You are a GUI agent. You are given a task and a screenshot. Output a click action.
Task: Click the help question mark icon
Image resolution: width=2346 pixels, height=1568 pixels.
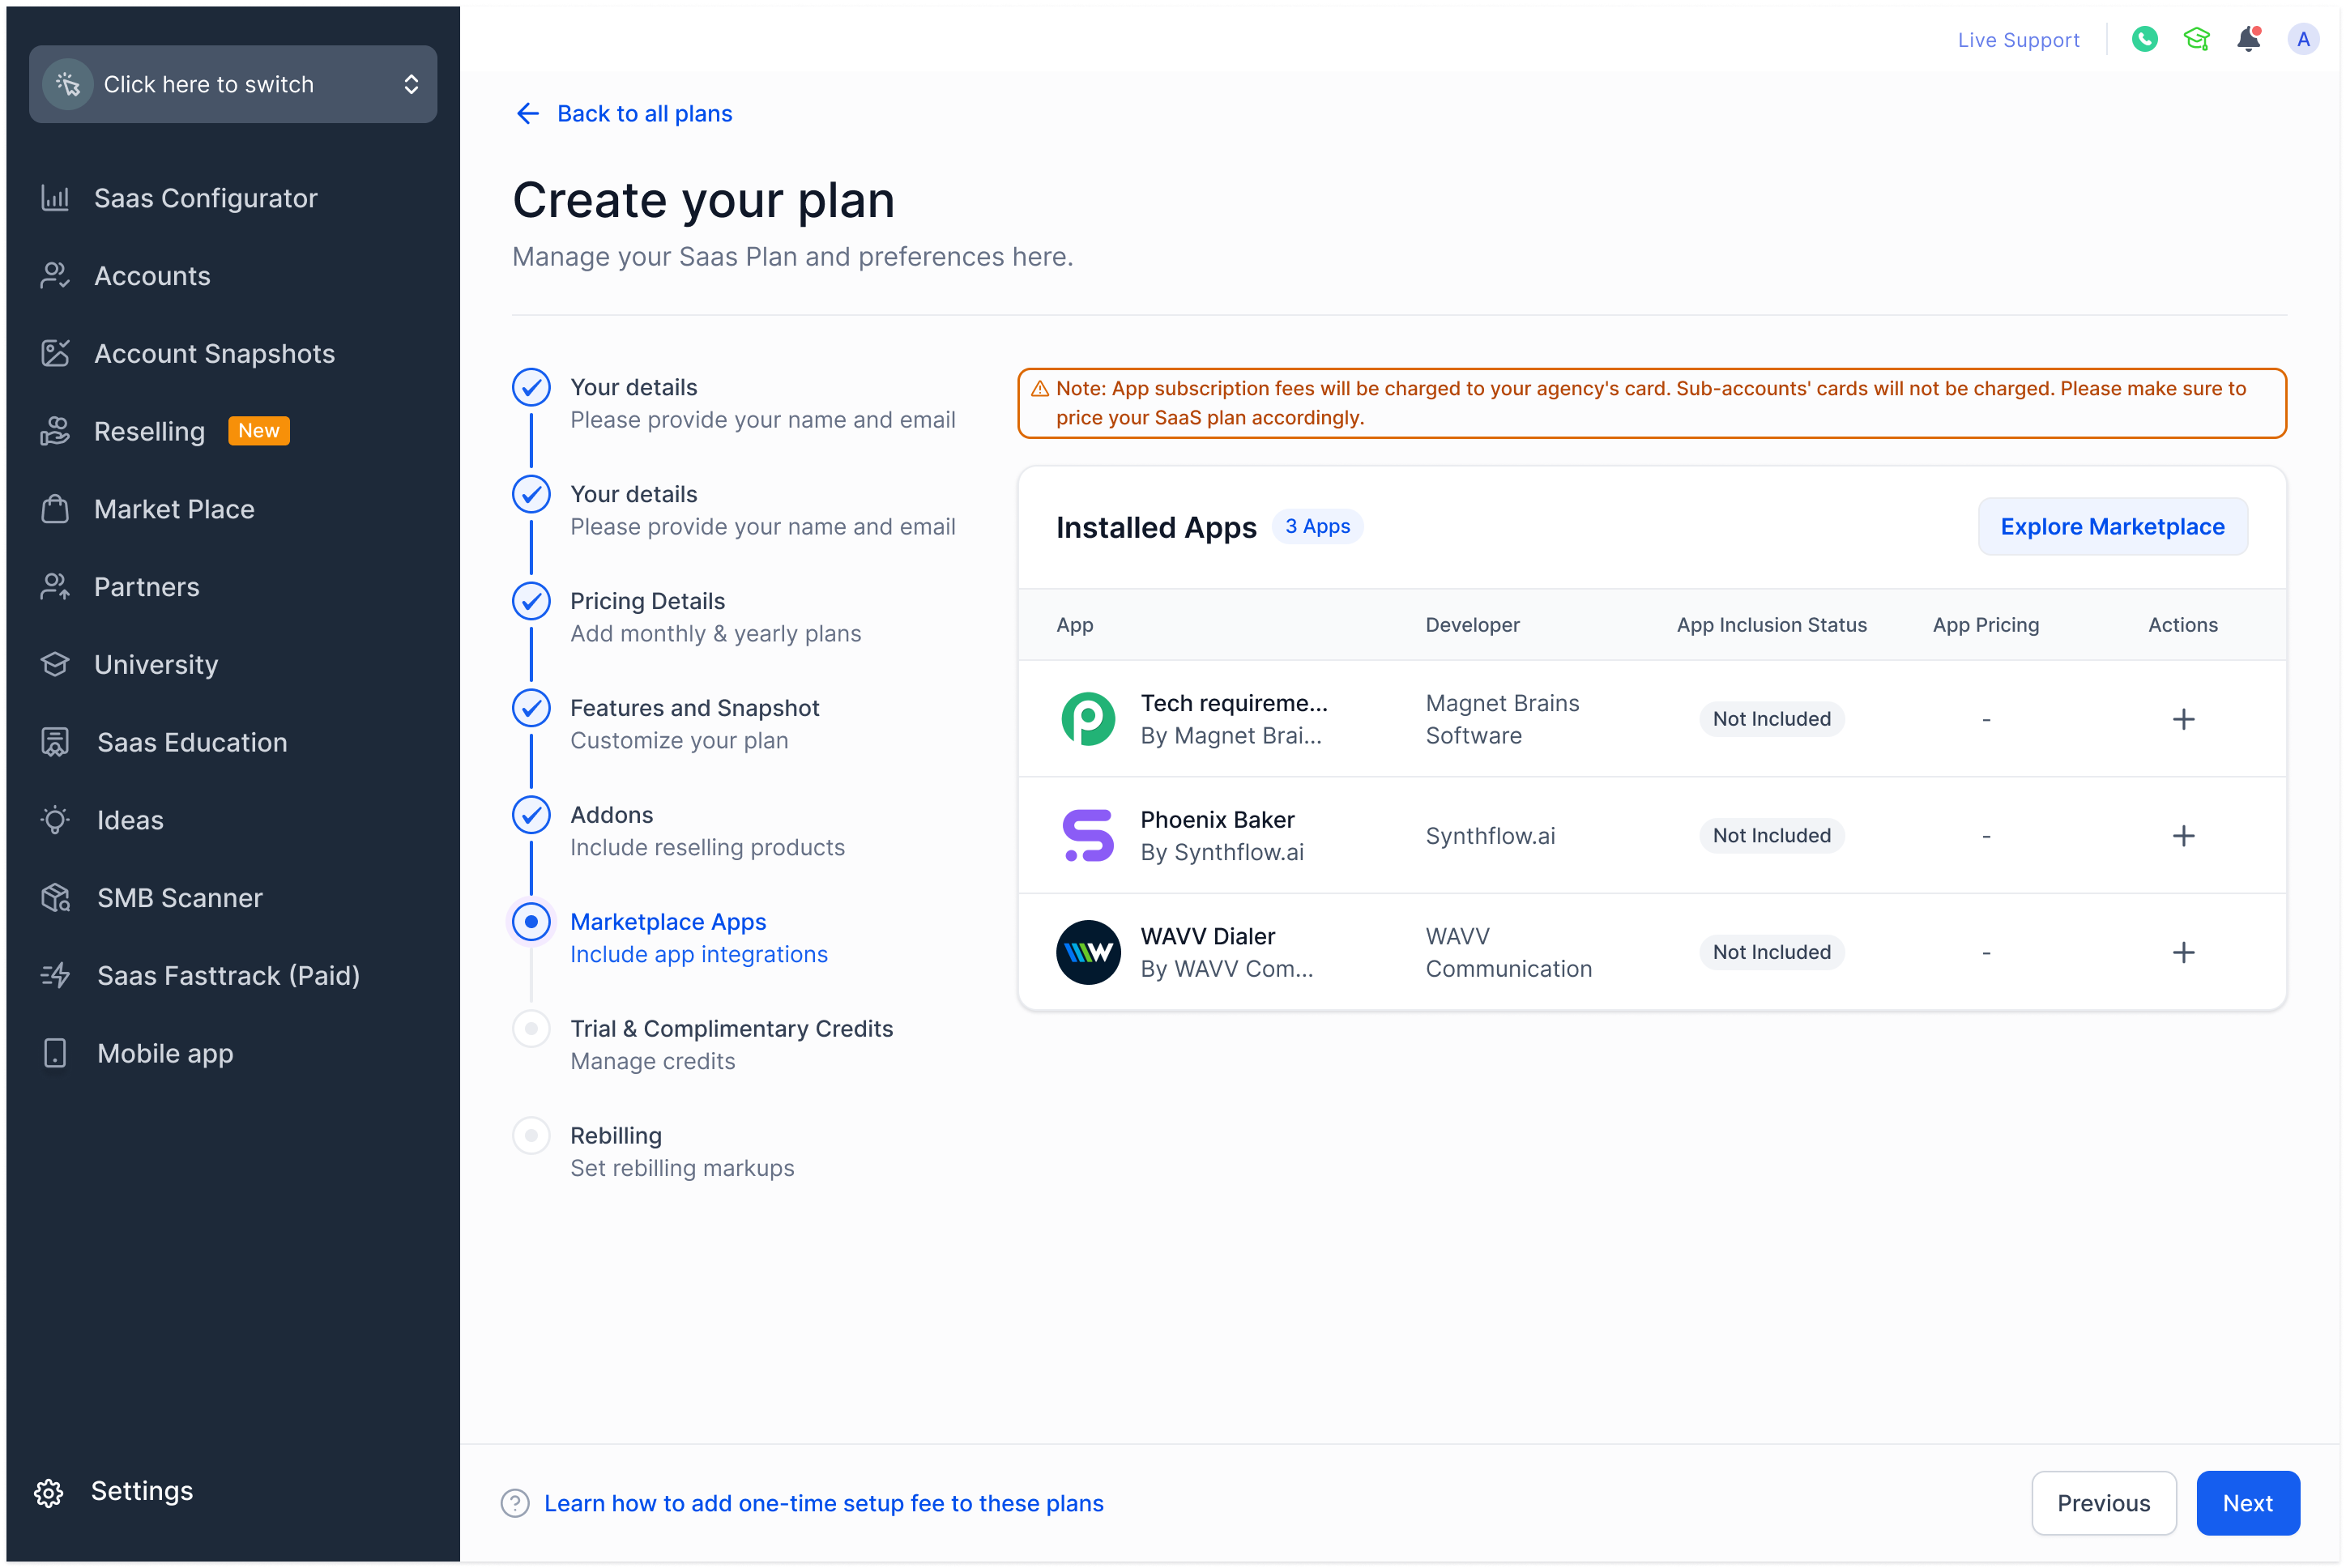click(515, 1503)
